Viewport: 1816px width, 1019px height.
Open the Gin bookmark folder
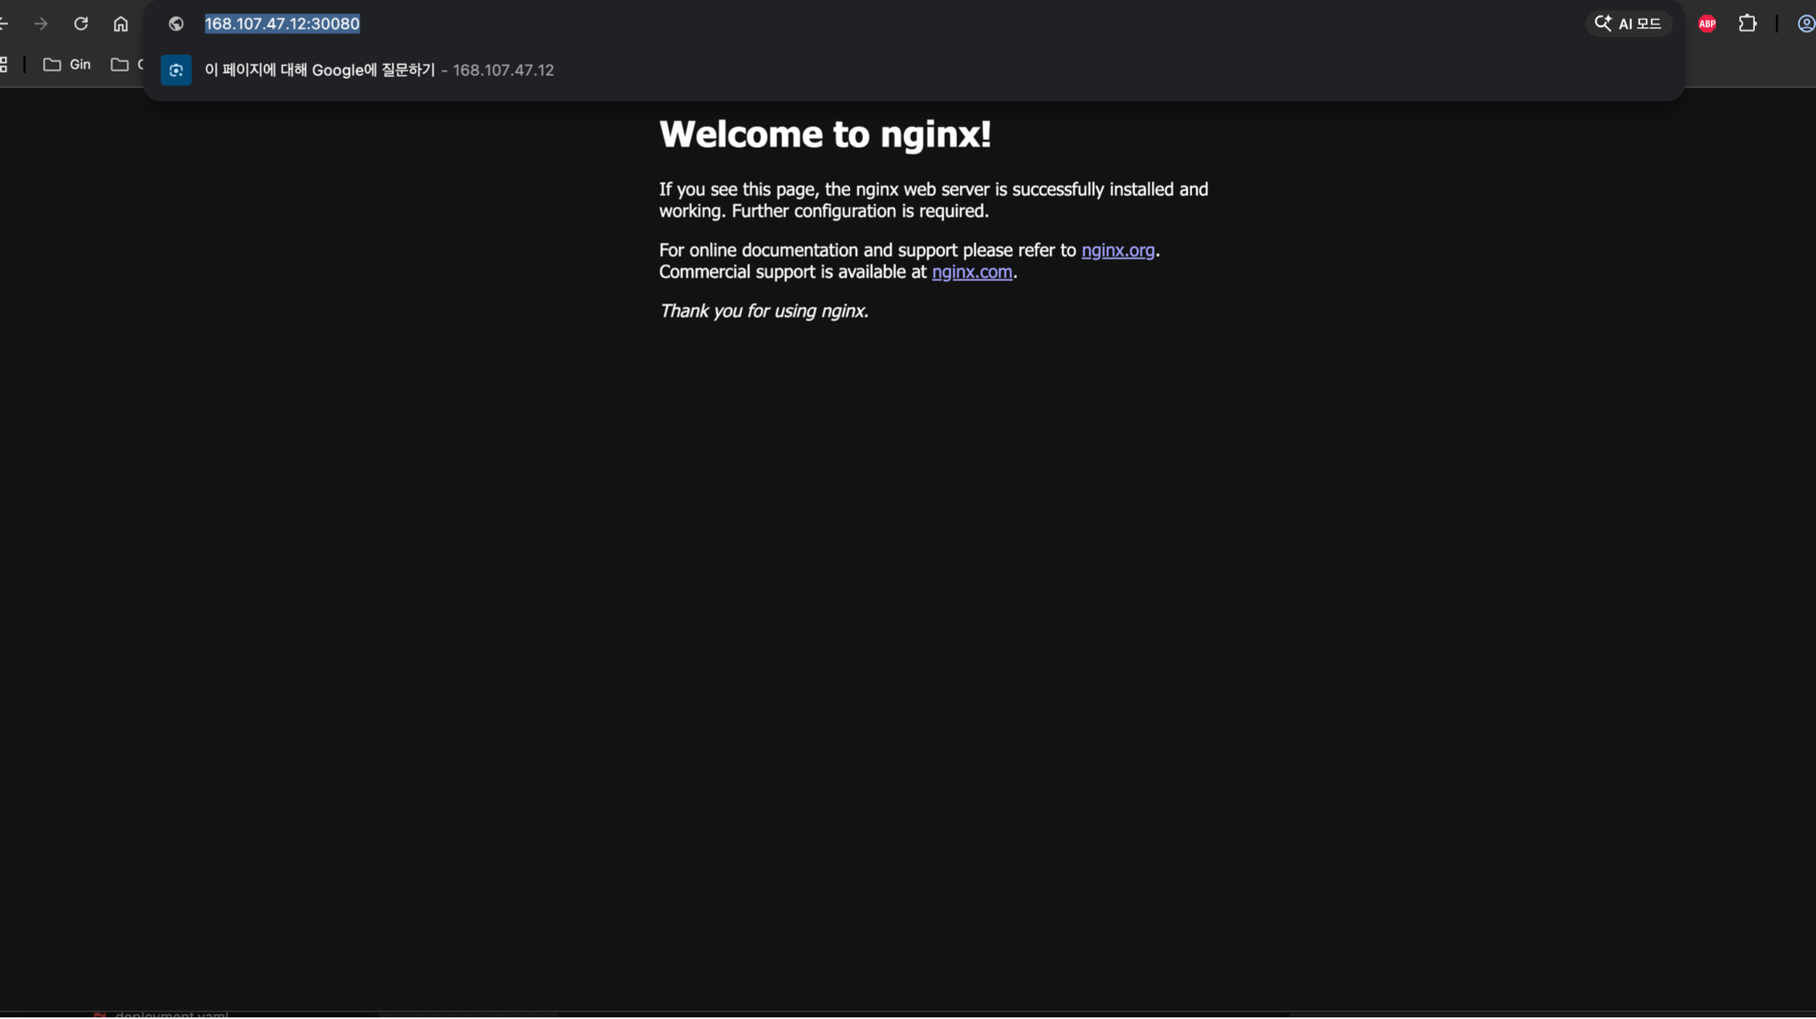pos(67,65)
